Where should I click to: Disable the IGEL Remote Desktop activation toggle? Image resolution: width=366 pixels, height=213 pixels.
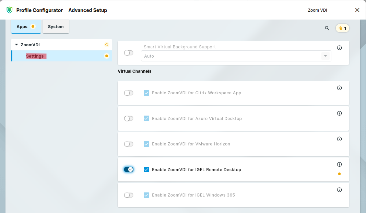point(129,169)
